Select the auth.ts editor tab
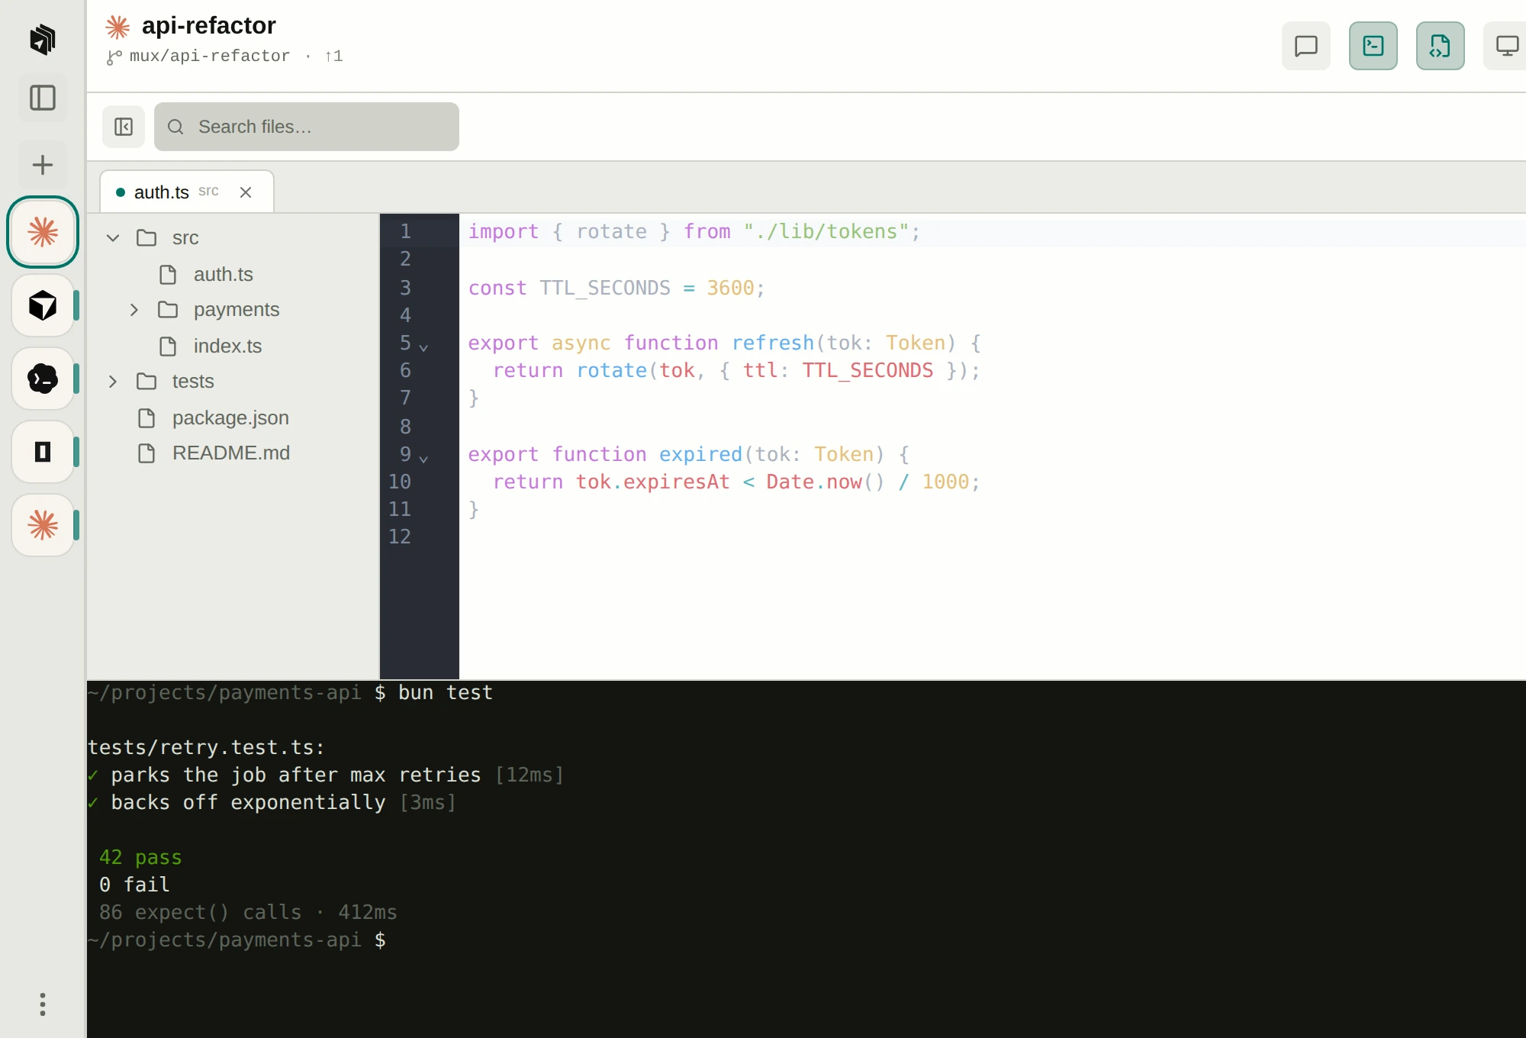 [x=187, y=192]
